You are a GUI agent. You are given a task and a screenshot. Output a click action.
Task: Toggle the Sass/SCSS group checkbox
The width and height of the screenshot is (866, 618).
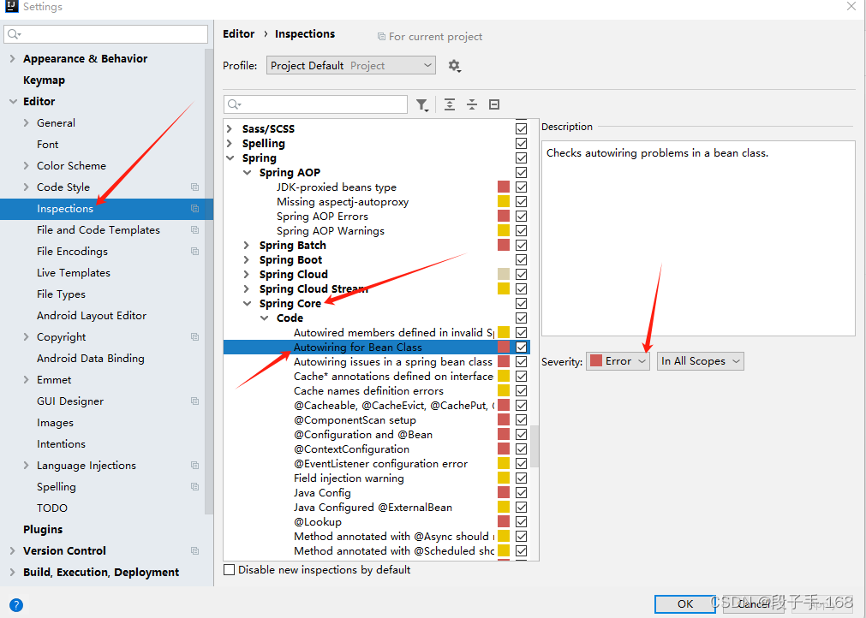pos(521,128)
